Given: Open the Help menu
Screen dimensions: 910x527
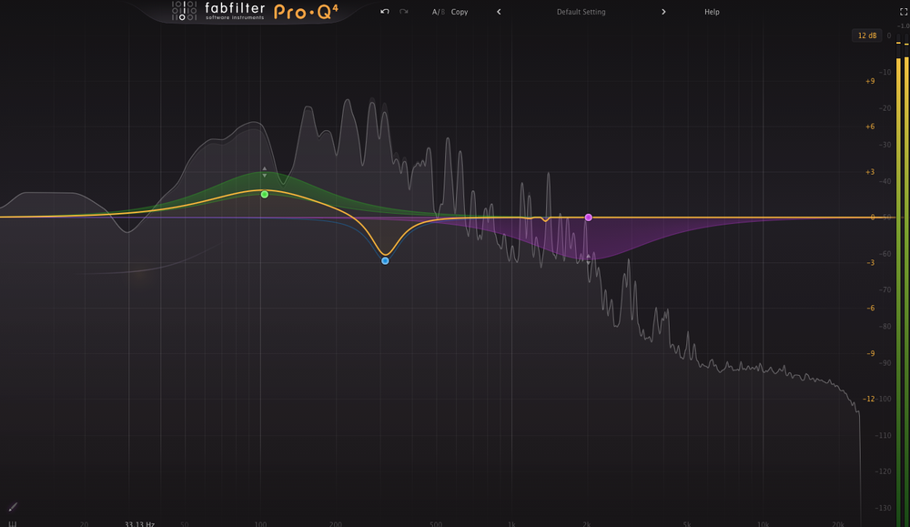Looking at the screenshot, I should point(712,12).
